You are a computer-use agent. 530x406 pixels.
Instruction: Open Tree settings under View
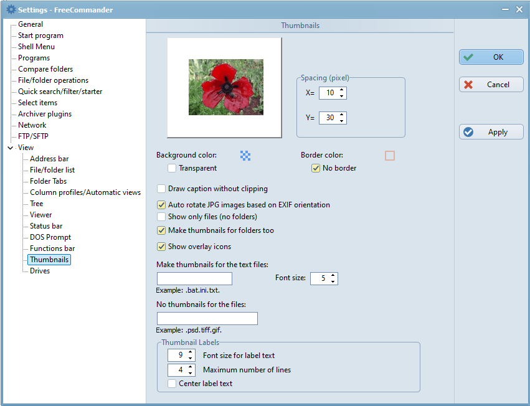click(x=36, y=204)
